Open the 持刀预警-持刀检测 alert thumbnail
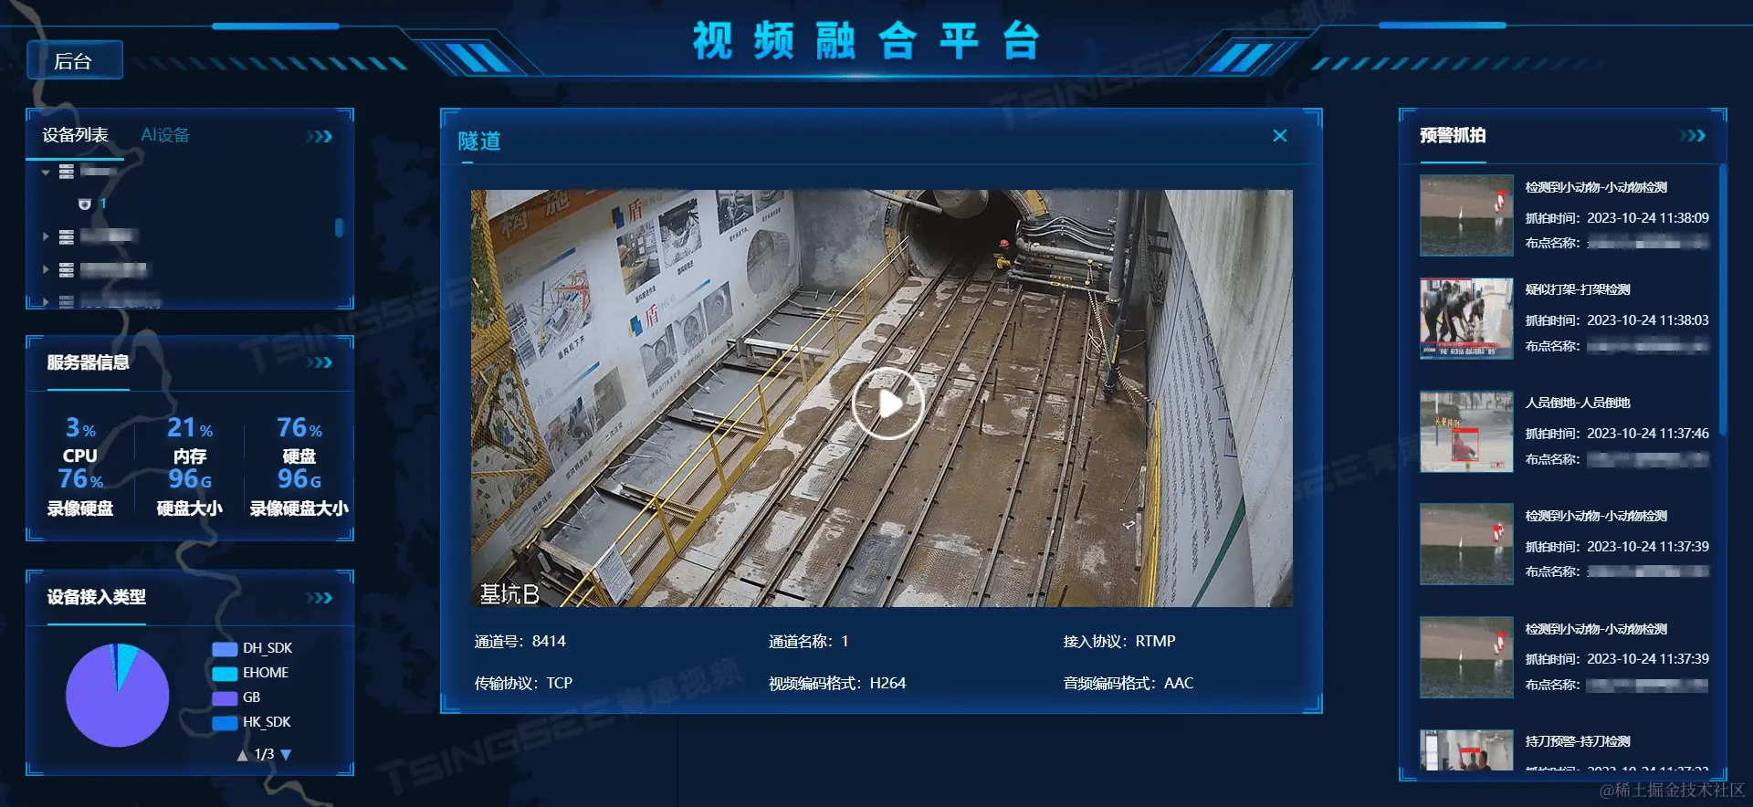 click(1466, 750)
